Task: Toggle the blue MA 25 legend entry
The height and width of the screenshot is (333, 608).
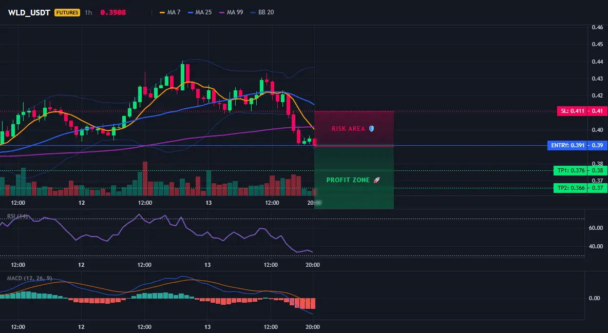Action: (200, 12)
